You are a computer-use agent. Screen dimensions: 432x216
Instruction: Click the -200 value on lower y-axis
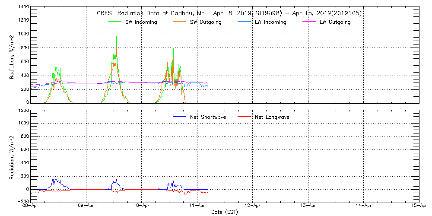pos(23,201)
